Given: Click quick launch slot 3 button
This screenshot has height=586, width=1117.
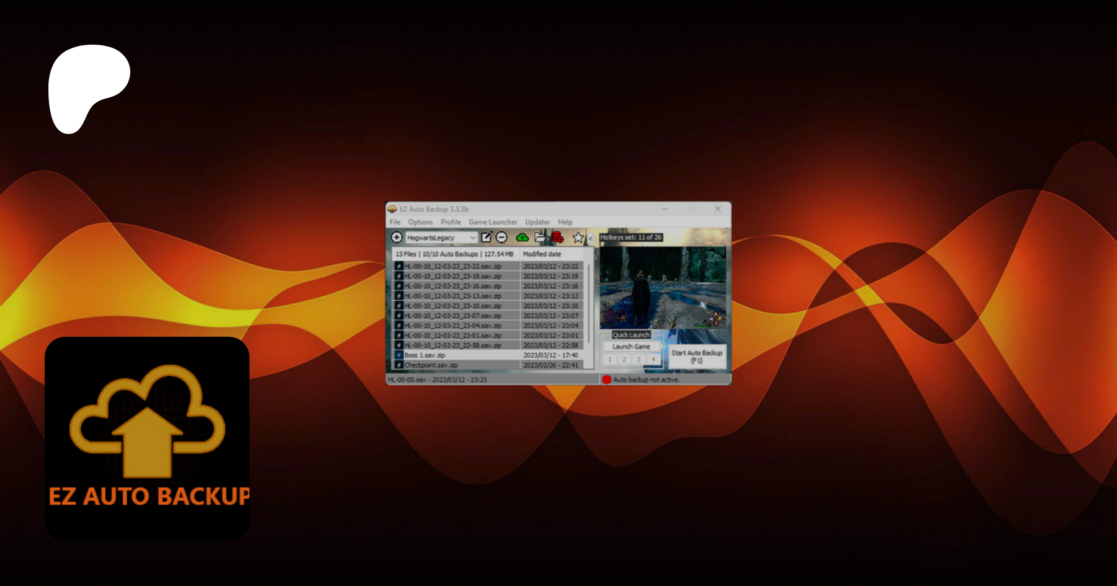Looking at the screenshot, I should tap(639, 360).
